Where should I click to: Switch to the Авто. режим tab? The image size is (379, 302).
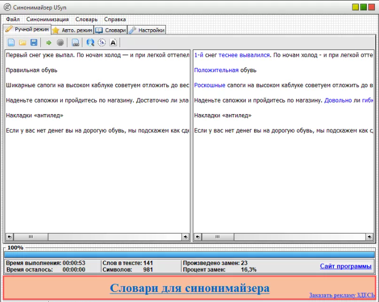(x=72, y=30)
